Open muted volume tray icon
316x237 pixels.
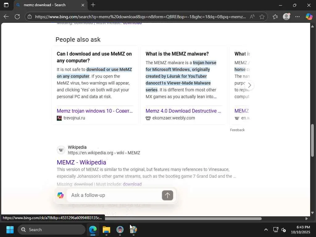(x=284, y=230)
